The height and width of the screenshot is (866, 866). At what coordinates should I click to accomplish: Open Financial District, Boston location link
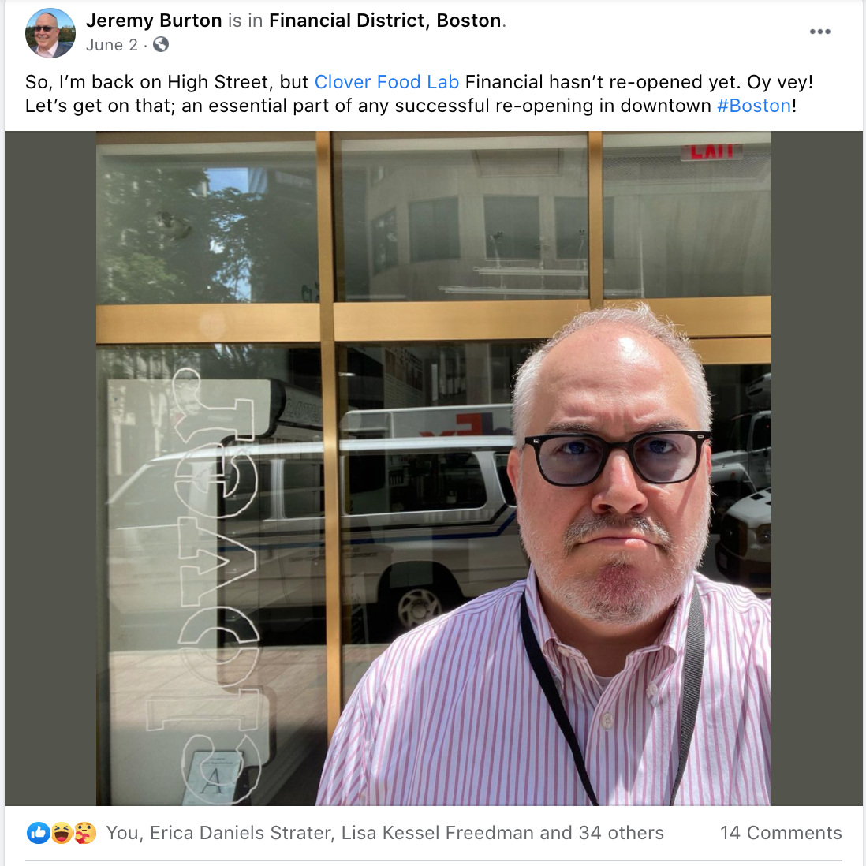tap(385, 21)
